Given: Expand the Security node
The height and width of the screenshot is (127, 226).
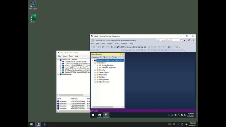Looking at the screenshot, I should [95, 70].
